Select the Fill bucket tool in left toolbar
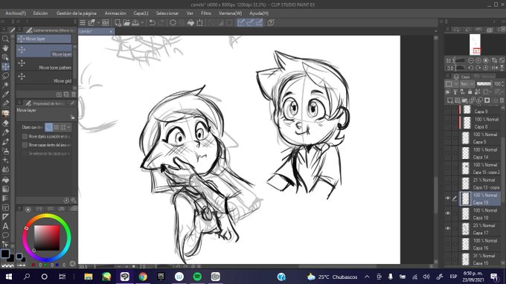The width and height of the screenshot is (506, 284). tap(5, 180)
